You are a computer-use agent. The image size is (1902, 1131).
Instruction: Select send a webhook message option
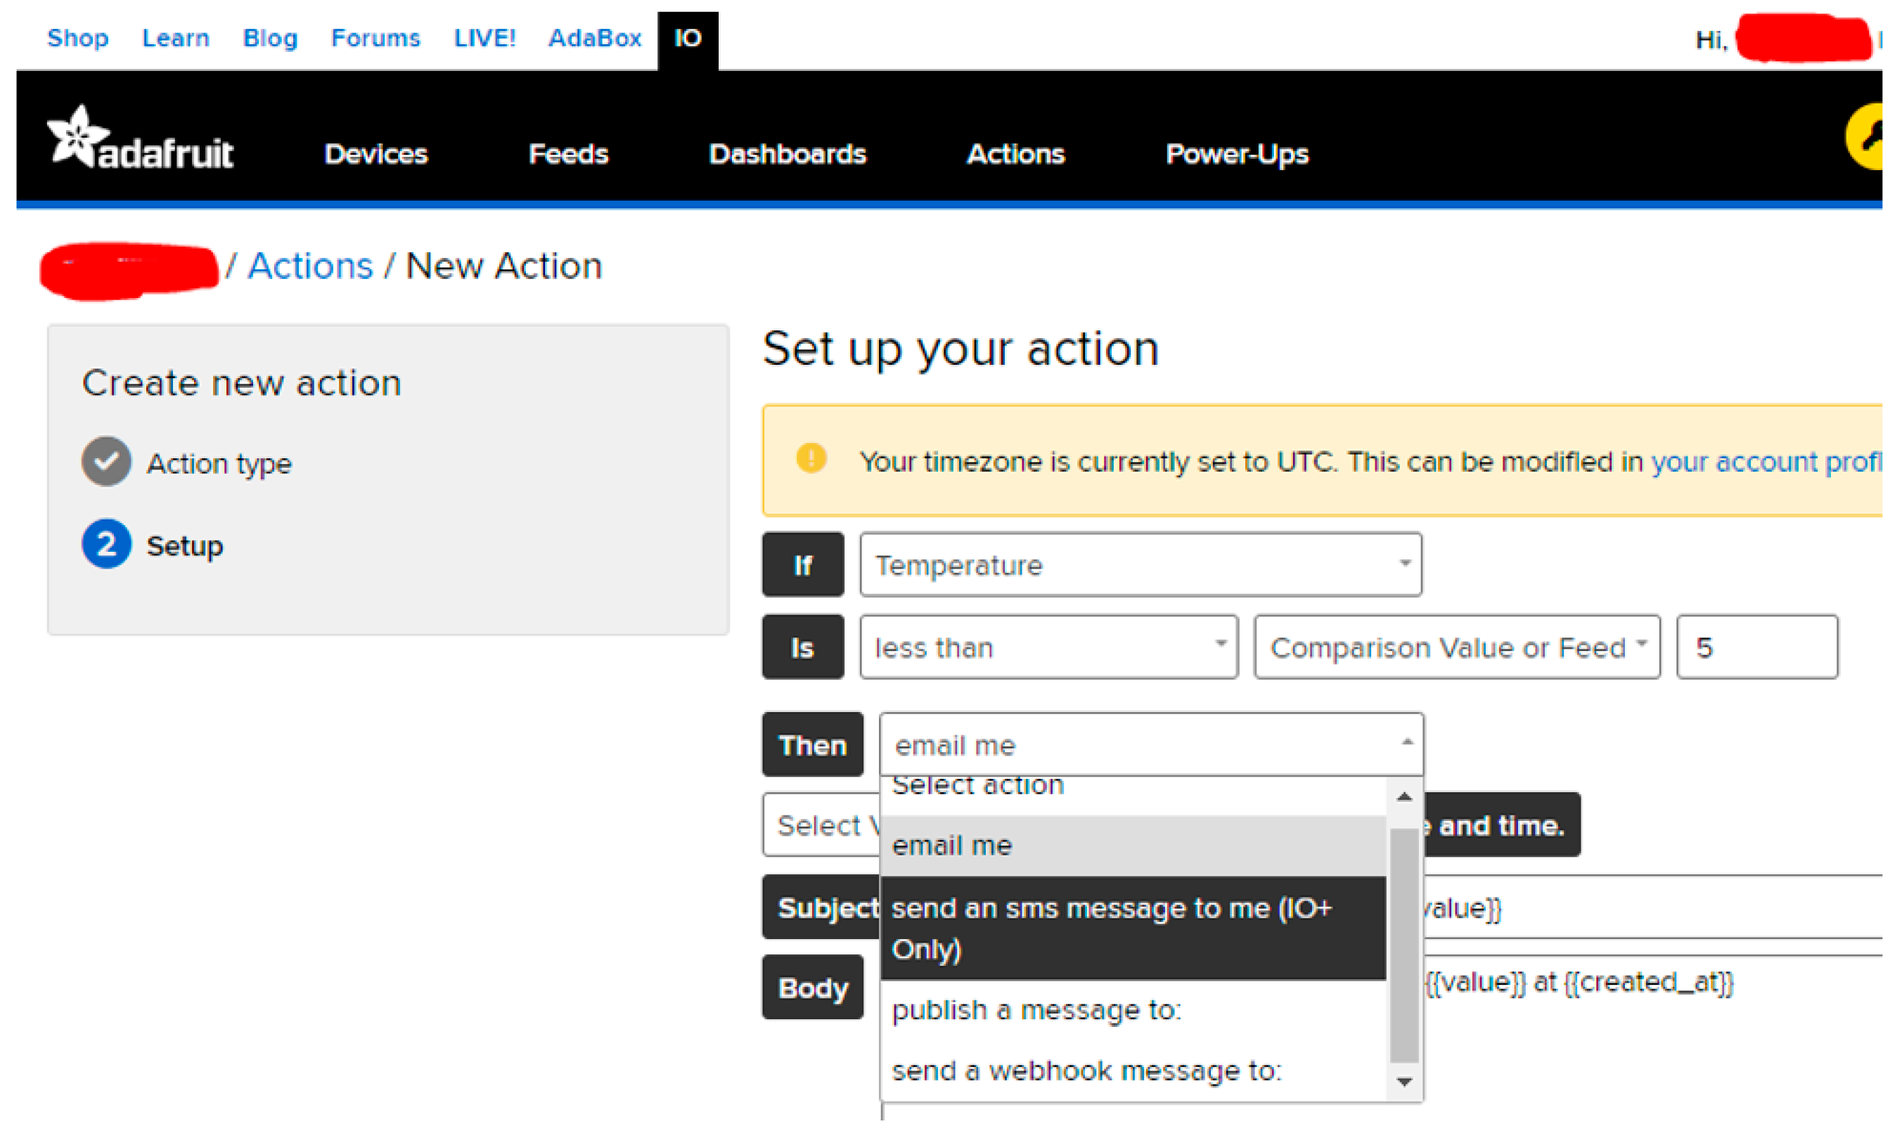click(x=1086, y=1071)
